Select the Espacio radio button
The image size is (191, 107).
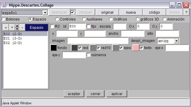(30, 19)
